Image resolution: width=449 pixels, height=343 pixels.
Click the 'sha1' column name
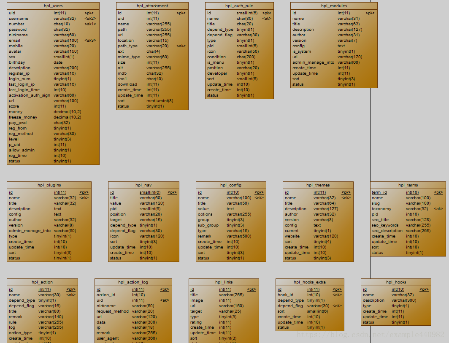pyautogui.click(x=122, y=79)
